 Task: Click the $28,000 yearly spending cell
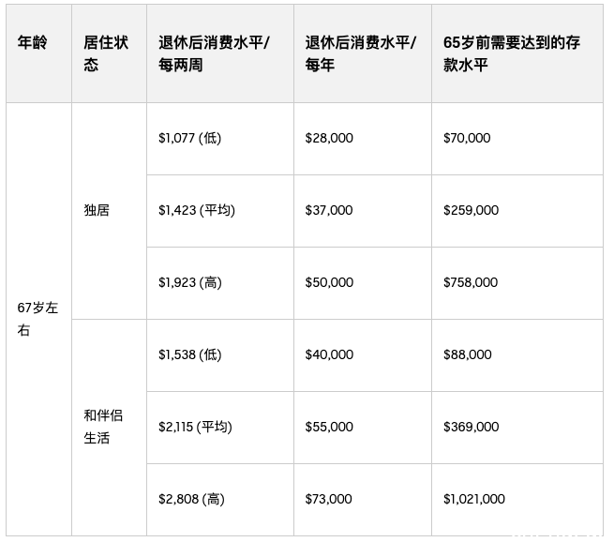[x=363, y=139]
